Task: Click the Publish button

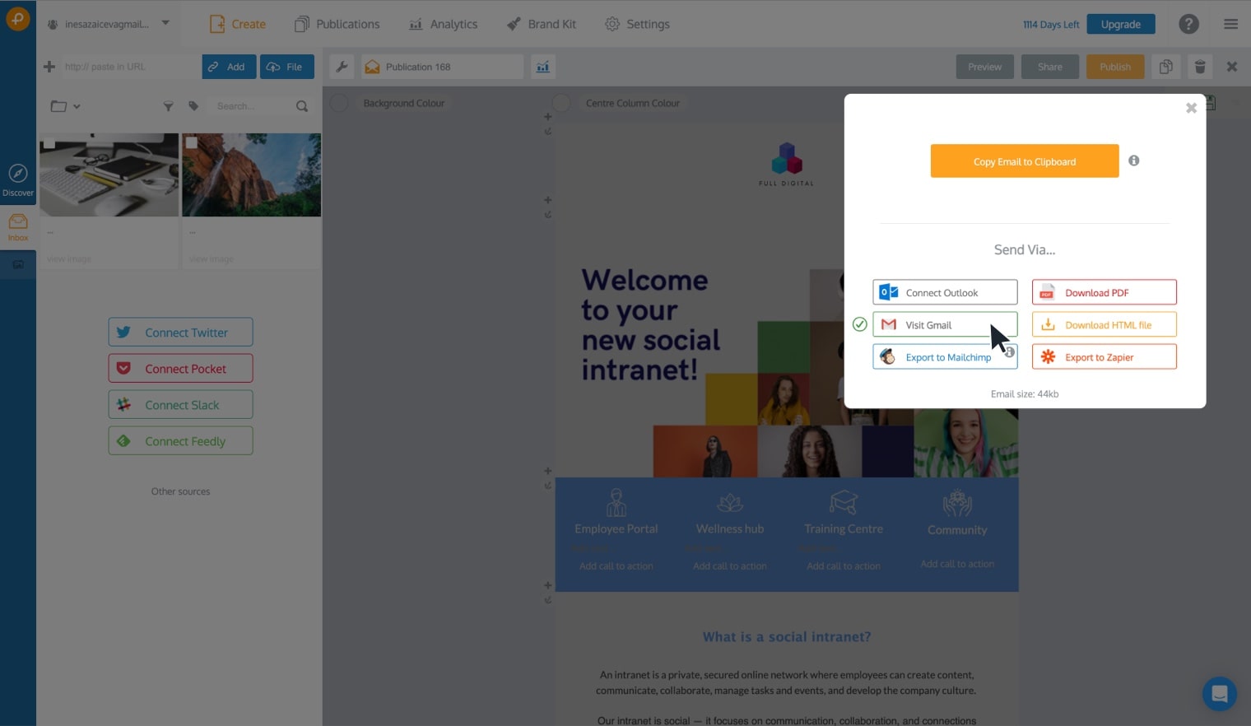Action: pyautogui.click(x=1115, y=67)
